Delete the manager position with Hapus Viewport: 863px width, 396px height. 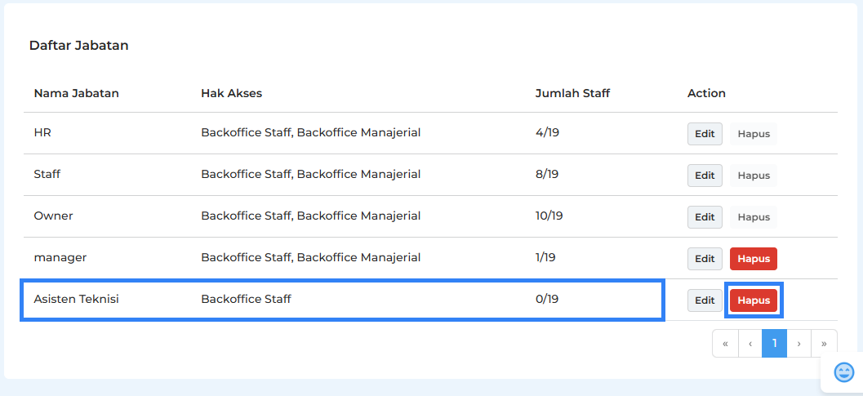tap(754, 259)
